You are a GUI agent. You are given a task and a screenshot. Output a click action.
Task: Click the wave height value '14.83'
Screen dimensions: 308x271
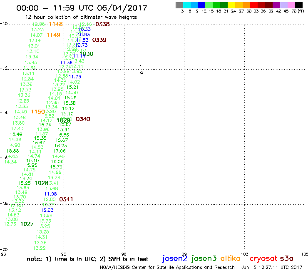(x=13, y=215)
